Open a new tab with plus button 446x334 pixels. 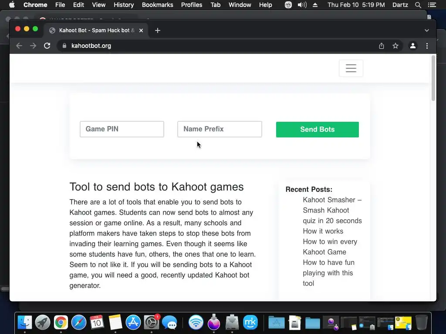158,30
